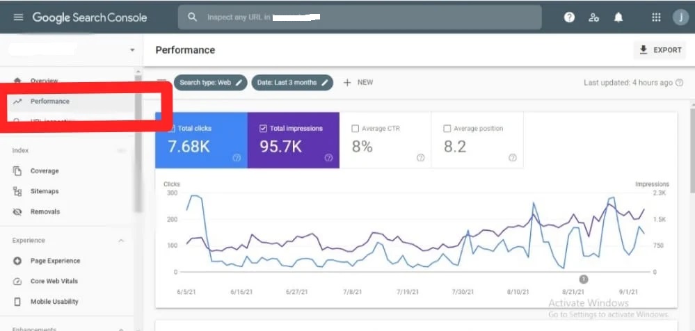The image size is (695, 331).
Task: Click the Performance trend-line icon
Action: 17,102
